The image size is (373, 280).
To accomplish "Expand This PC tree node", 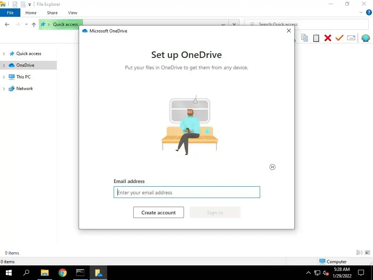I will coord(4,77).
